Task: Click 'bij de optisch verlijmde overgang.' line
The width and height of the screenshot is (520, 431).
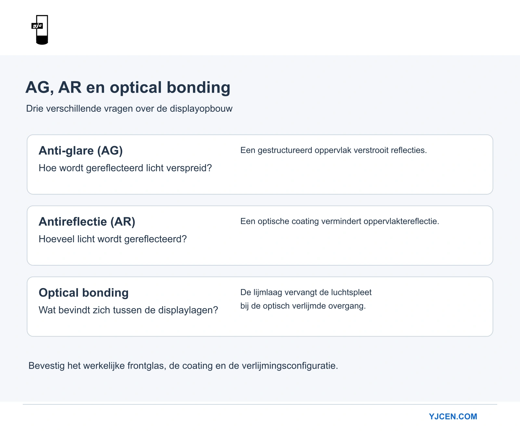Action: tap(303, 306)
